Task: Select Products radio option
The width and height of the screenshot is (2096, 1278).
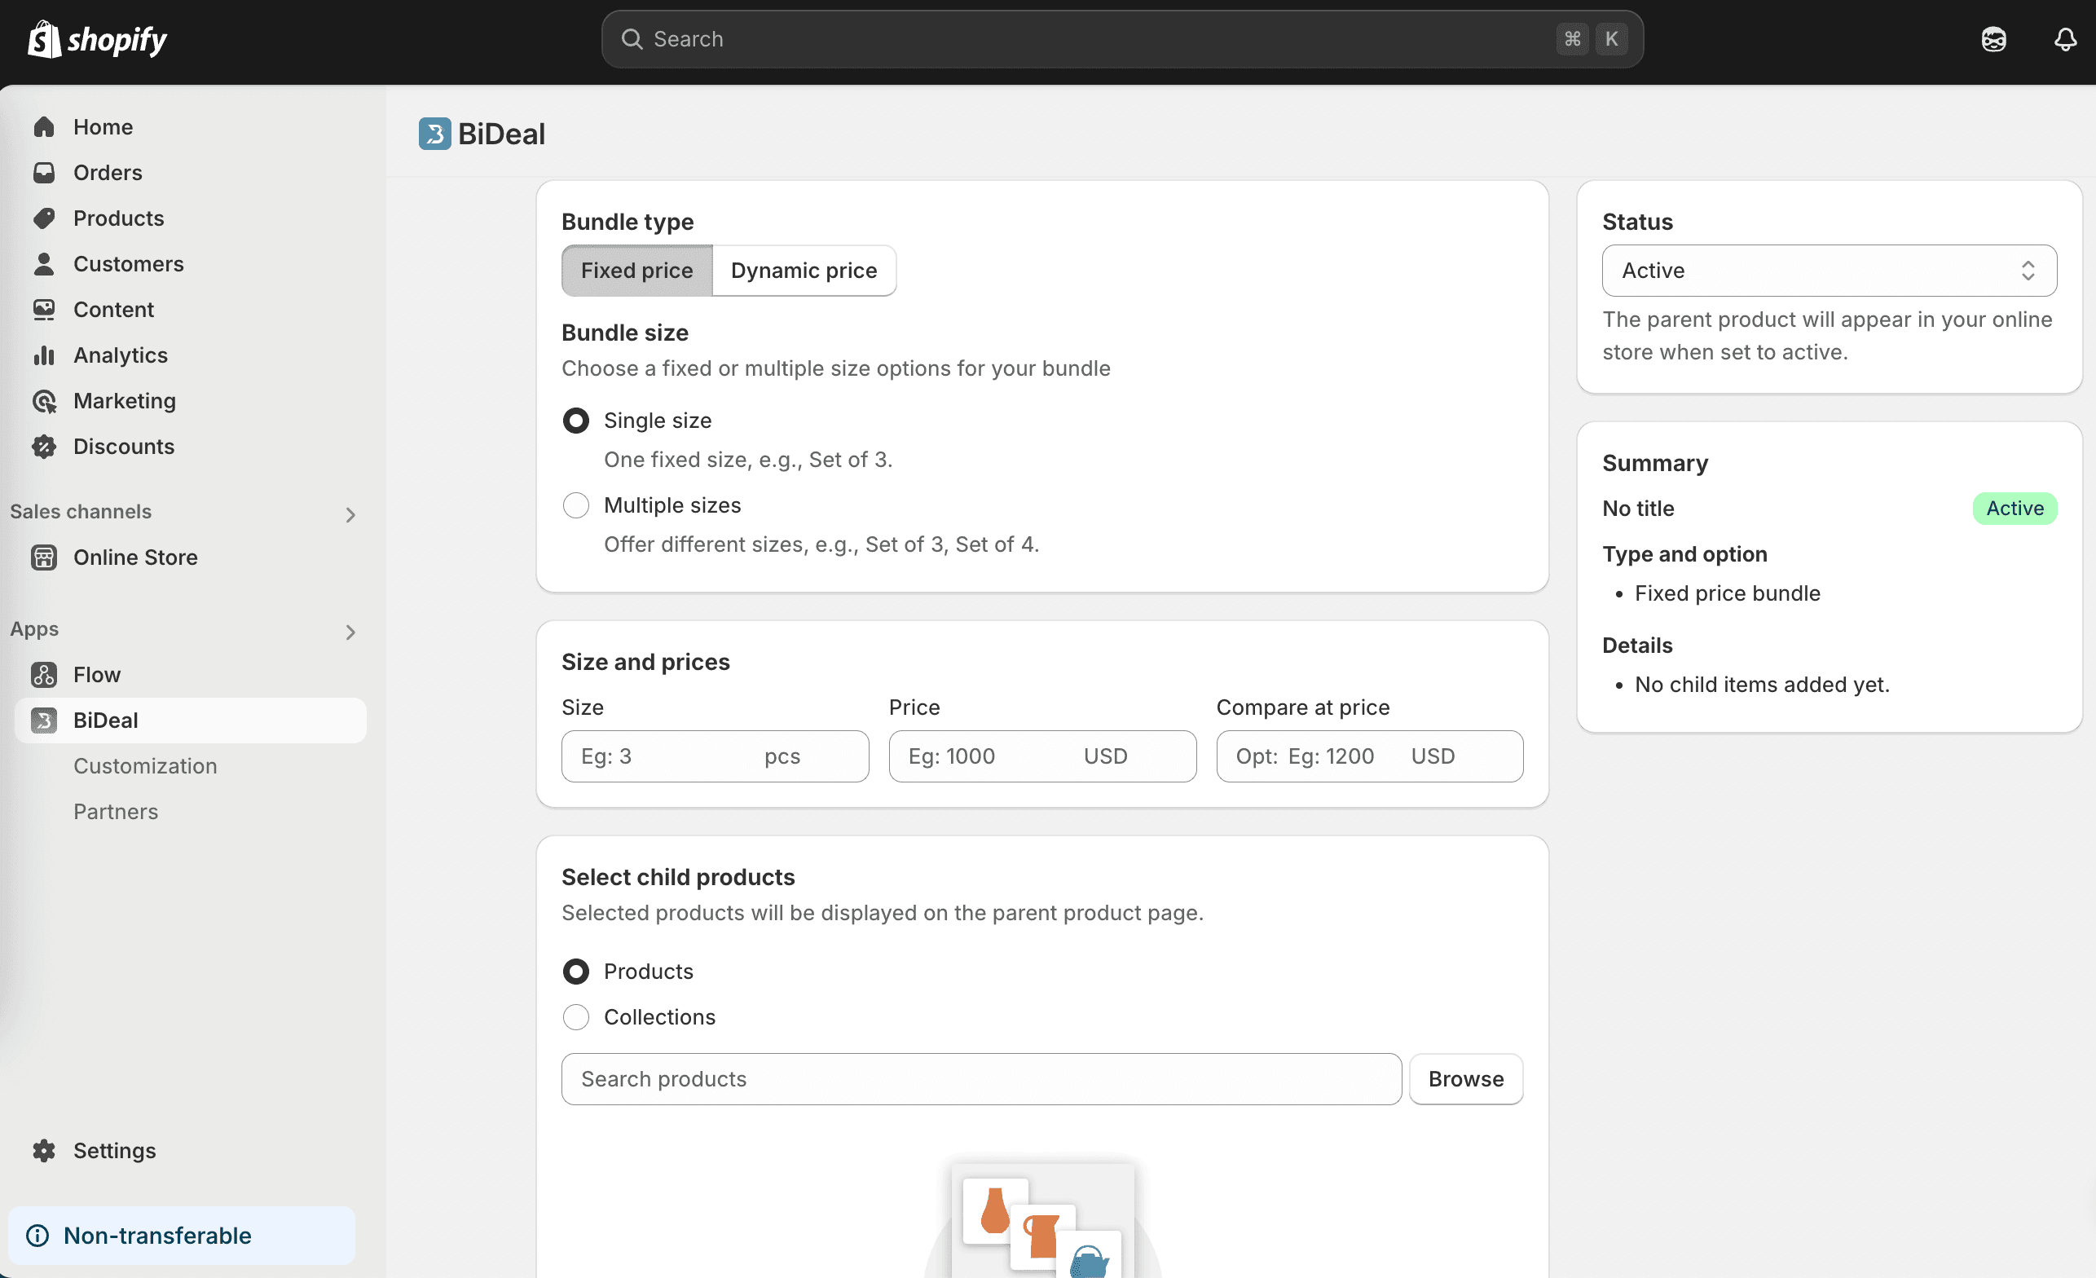Action: tap(576, 972)
